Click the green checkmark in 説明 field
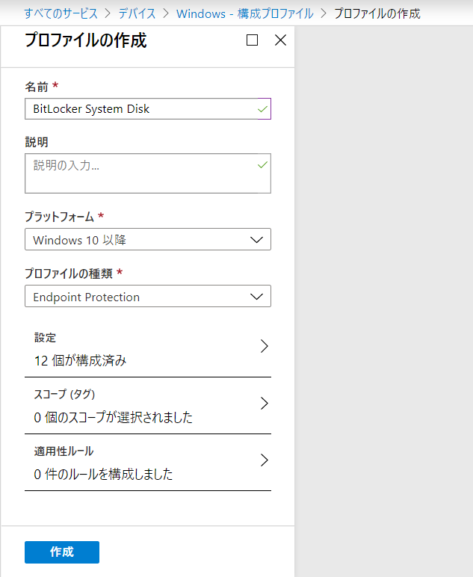Screen dimensions: 473x577 262,165
